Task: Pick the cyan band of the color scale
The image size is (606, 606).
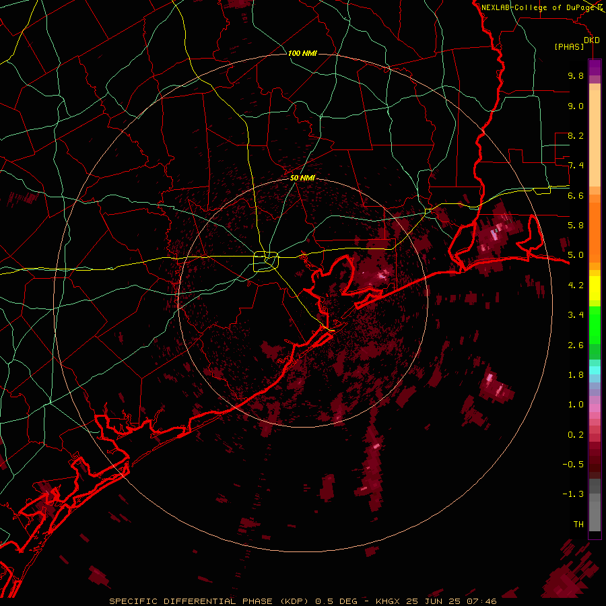Action: point(595,370)
